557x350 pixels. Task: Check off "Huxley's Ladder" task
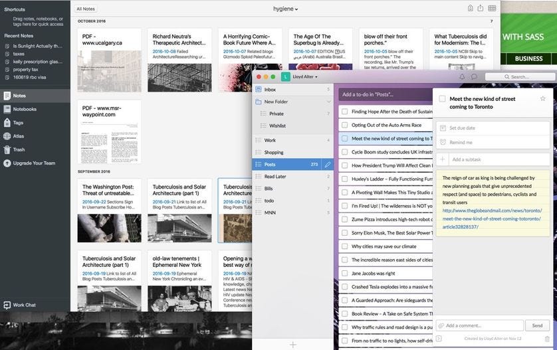coord(344,179)
